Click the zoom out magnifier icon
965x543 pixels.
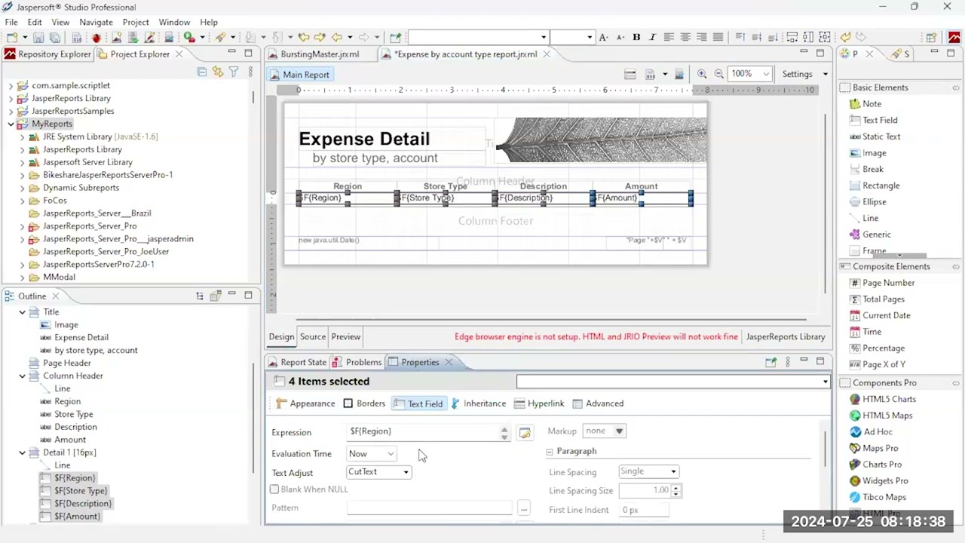click(718, 74)
